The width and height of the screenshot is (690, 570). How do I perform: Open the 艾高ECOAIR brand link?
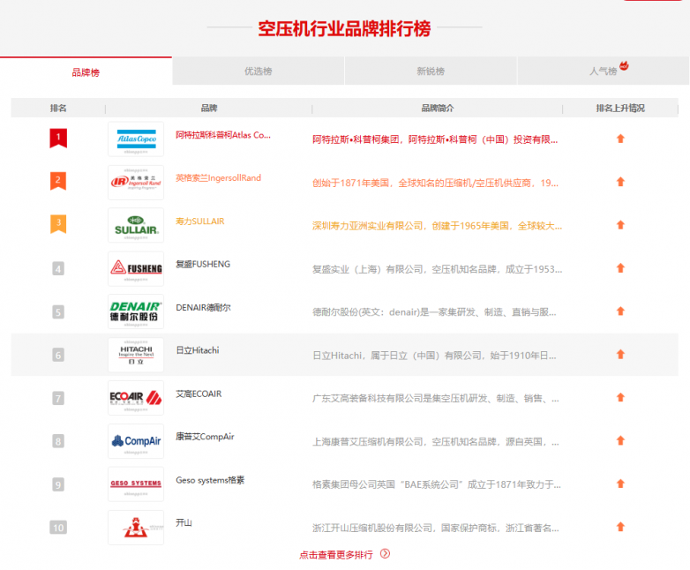pyautogui.click(x=199, y=394)
